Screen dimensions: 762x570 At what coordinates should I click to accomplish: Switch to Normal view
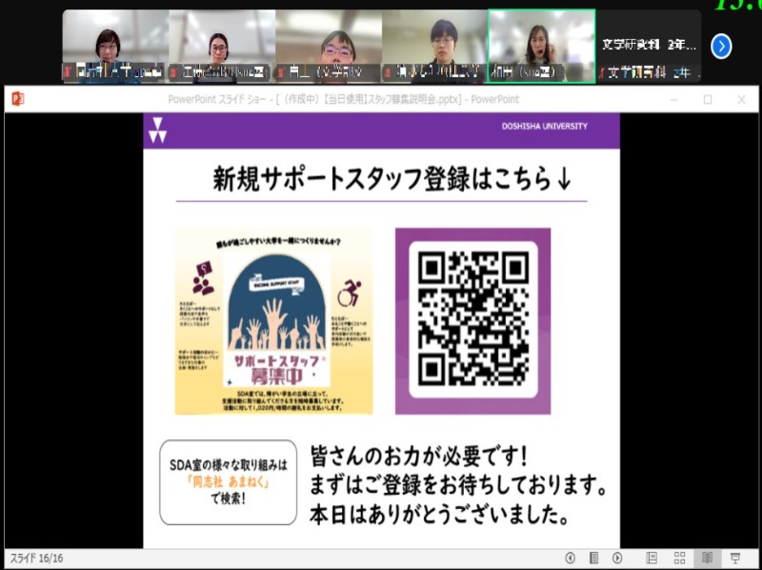pos(652,558)
